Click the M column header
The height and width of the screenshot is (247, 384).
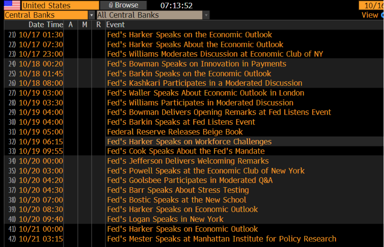click(x=85, y=25)
